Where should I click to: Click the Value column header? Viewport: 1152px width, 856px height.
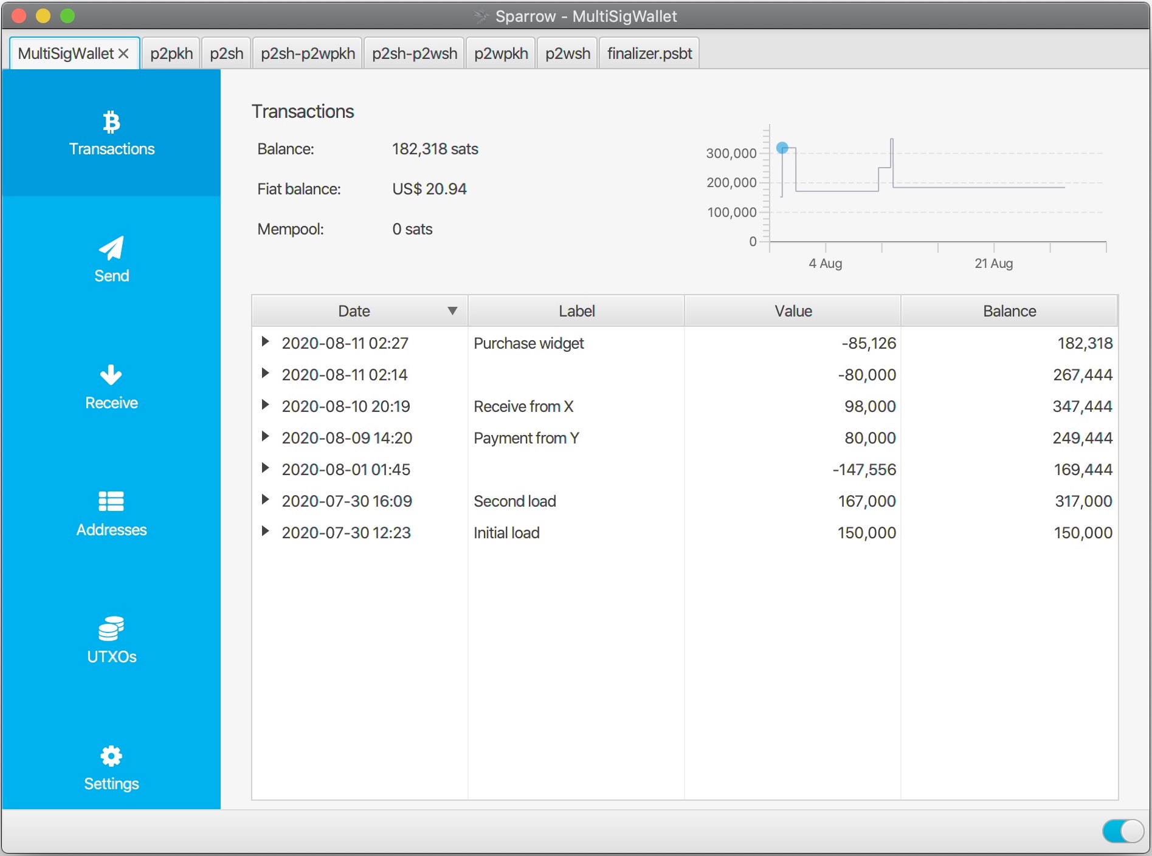tap(793, 311)
